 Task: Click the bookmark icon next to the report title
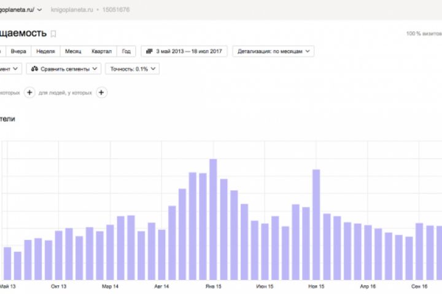53,34
